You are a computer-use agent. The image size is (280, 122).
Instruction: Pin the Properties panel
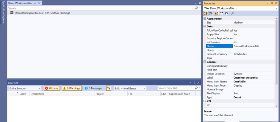[272, 3]
